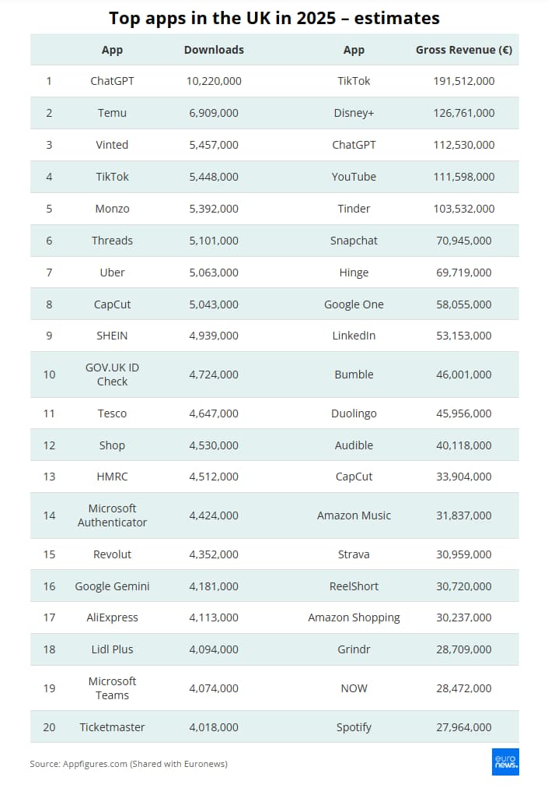Click the Amazon Shopping cell
Image resolution: width=548 pixels, height=788 pixels.
[x=354, y=617]
